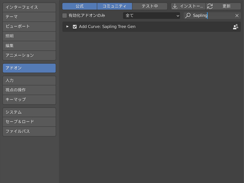This screenshot has width=244, height=183.
Task: Toggle the 公式 support level filter
Action: (79, 6)
